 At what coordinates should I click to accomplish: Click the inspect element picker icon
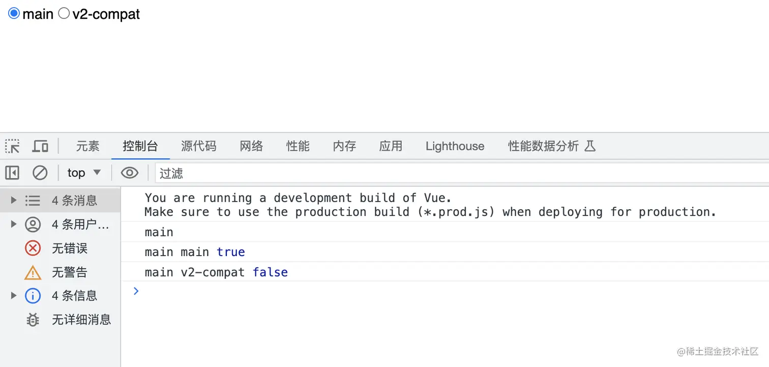pos(12,147)
